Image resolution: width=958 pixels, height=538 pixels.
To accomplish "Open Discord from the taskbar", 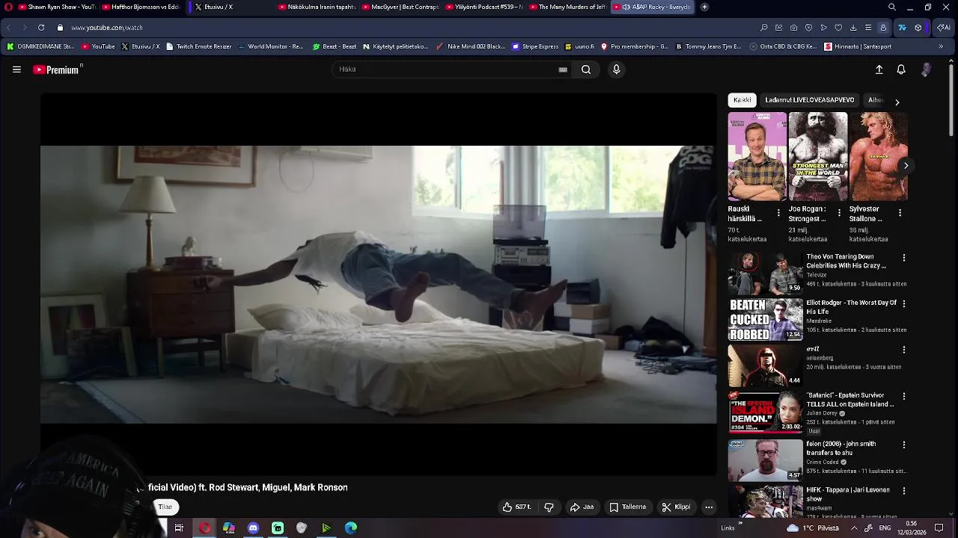I will [x=253, y=528].
